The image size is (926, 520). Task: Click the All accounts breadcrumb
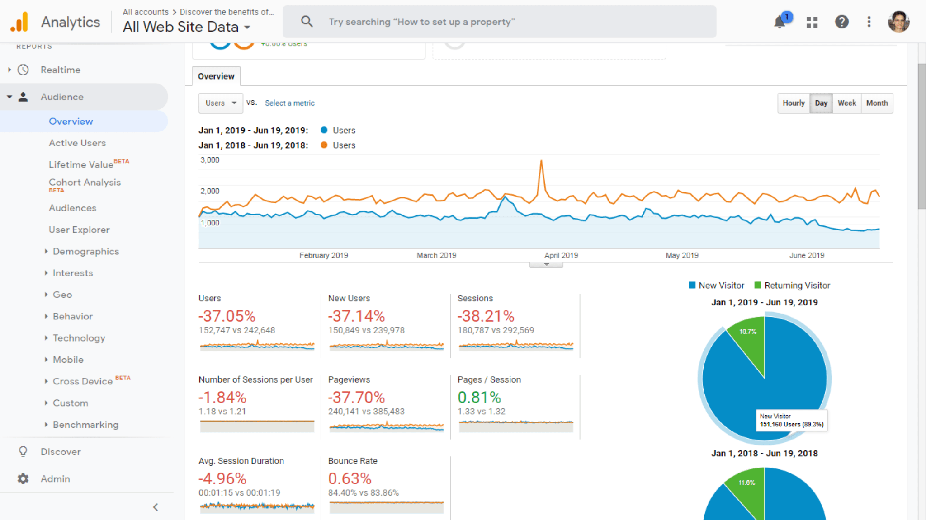click(x=146, y=12)
